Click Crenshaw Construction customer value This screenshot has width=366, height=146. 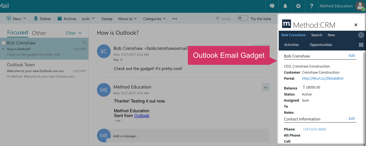pos(321,72)
